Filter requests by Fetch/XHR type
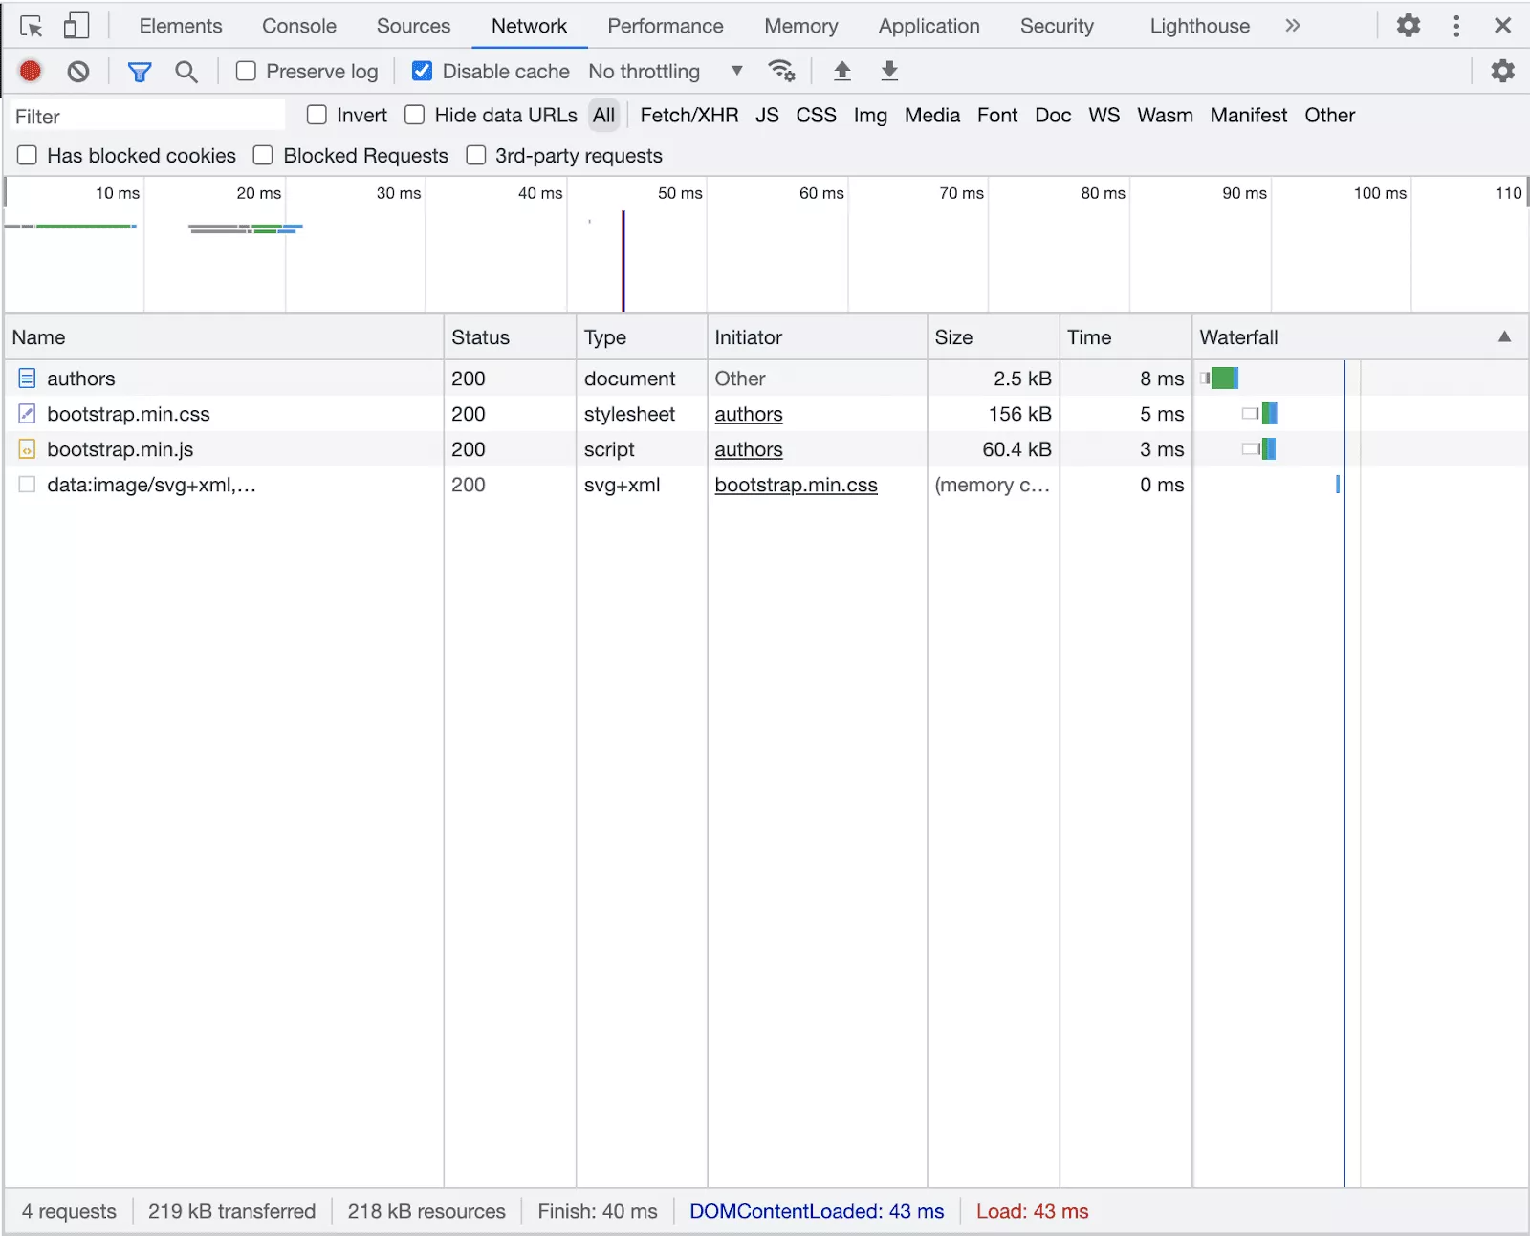Image resolution: width=1530 pixels, height=1236 pixels. coord(688,115)
